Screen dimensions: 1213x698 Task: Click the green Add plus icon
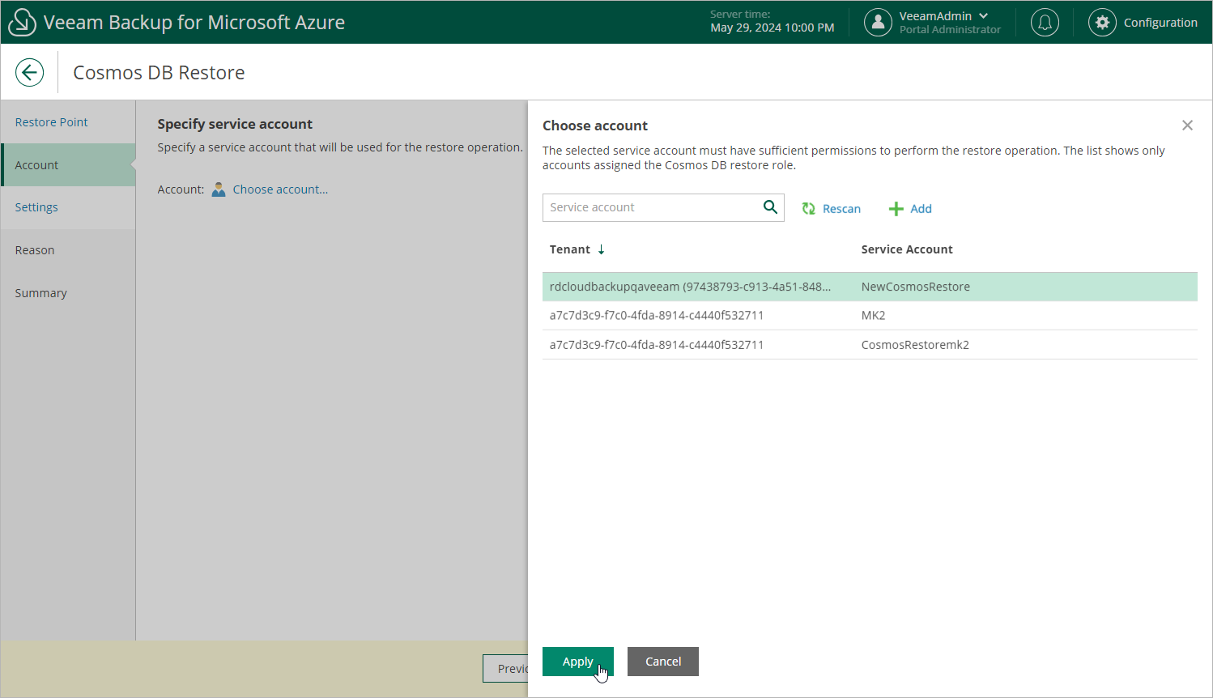coord(896,209)
